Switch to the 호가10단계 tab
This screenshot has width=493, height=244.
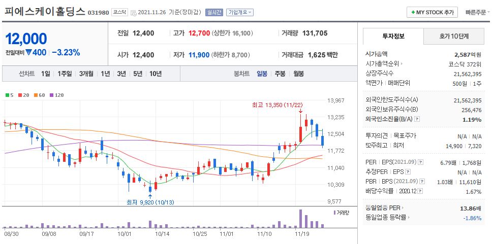[x=454, y=36]
